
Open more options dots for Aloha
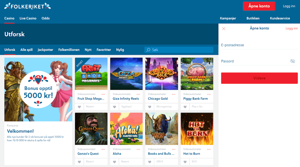point(138,149)
